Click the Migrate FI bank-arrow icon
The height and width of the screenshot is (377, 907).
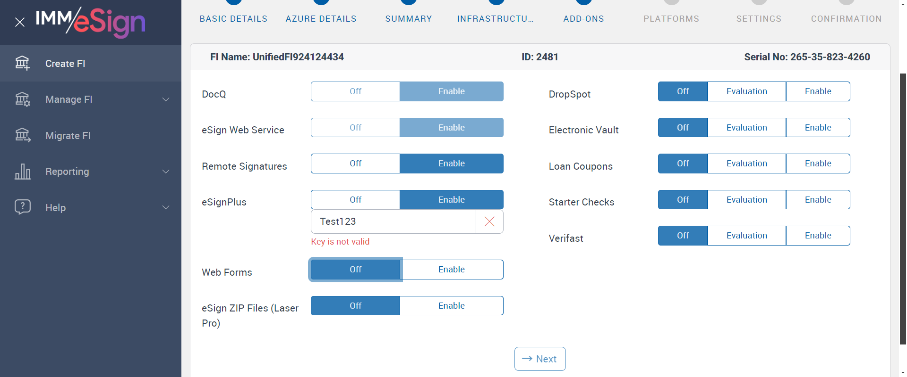click(22, 136)
